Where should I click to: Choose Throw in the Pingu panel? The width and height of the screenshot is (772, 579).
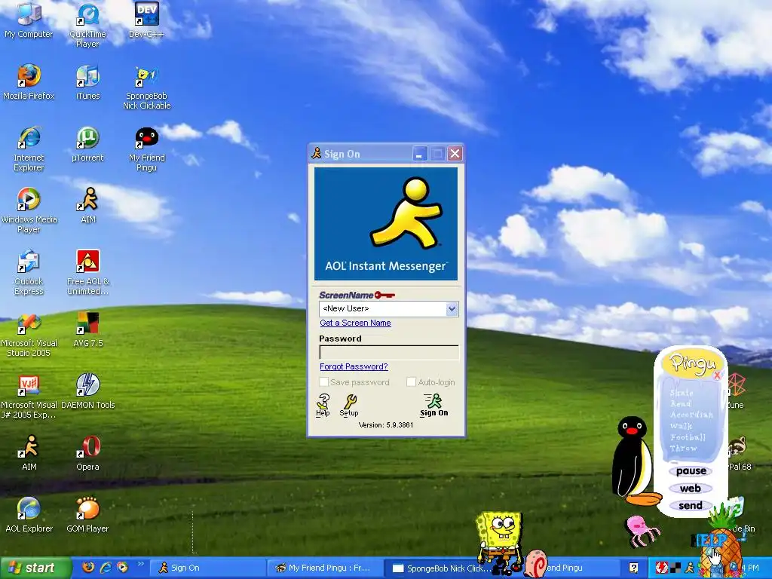coord(683,448)
